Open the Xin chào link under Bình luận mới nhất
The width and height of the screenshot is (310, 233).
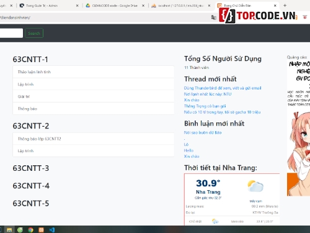(x=192, y=157)
